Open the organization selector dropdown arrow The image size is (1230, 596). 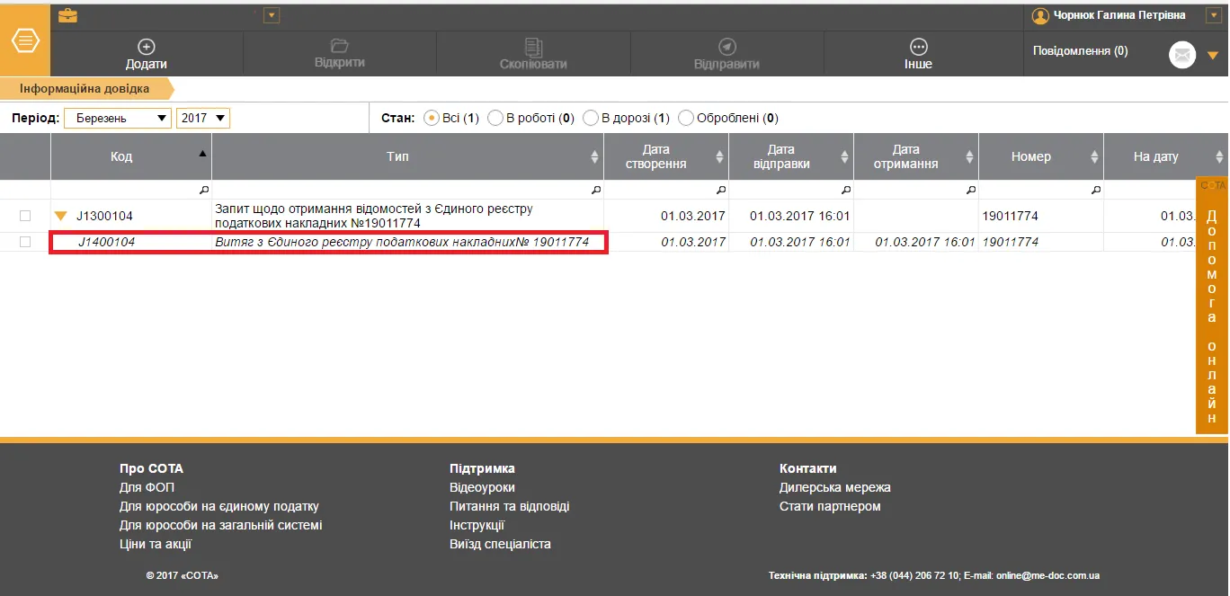[x=272, y=15]
